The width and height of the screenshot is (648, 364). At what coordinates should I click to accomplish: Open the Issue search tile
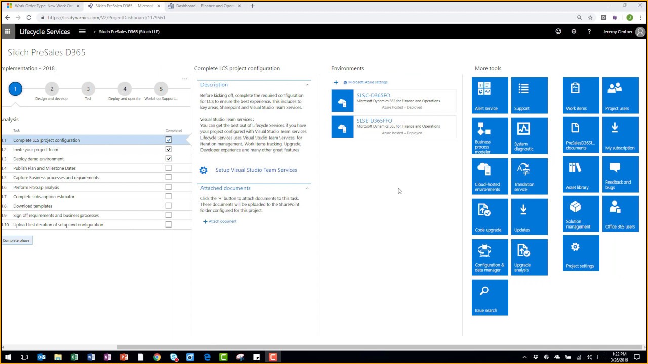[x=490, y=298]
